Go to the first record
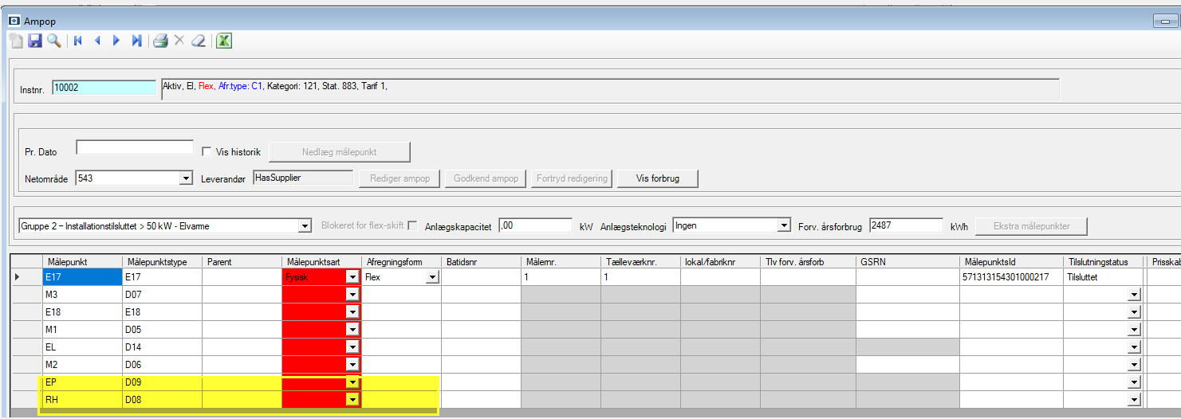Viewport: 1181px width, 419px height. [x=78, y=41]
